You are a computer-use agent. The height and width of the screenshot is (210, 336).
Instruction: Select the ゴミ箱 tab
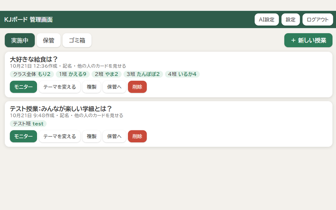(x=77, y=40)
